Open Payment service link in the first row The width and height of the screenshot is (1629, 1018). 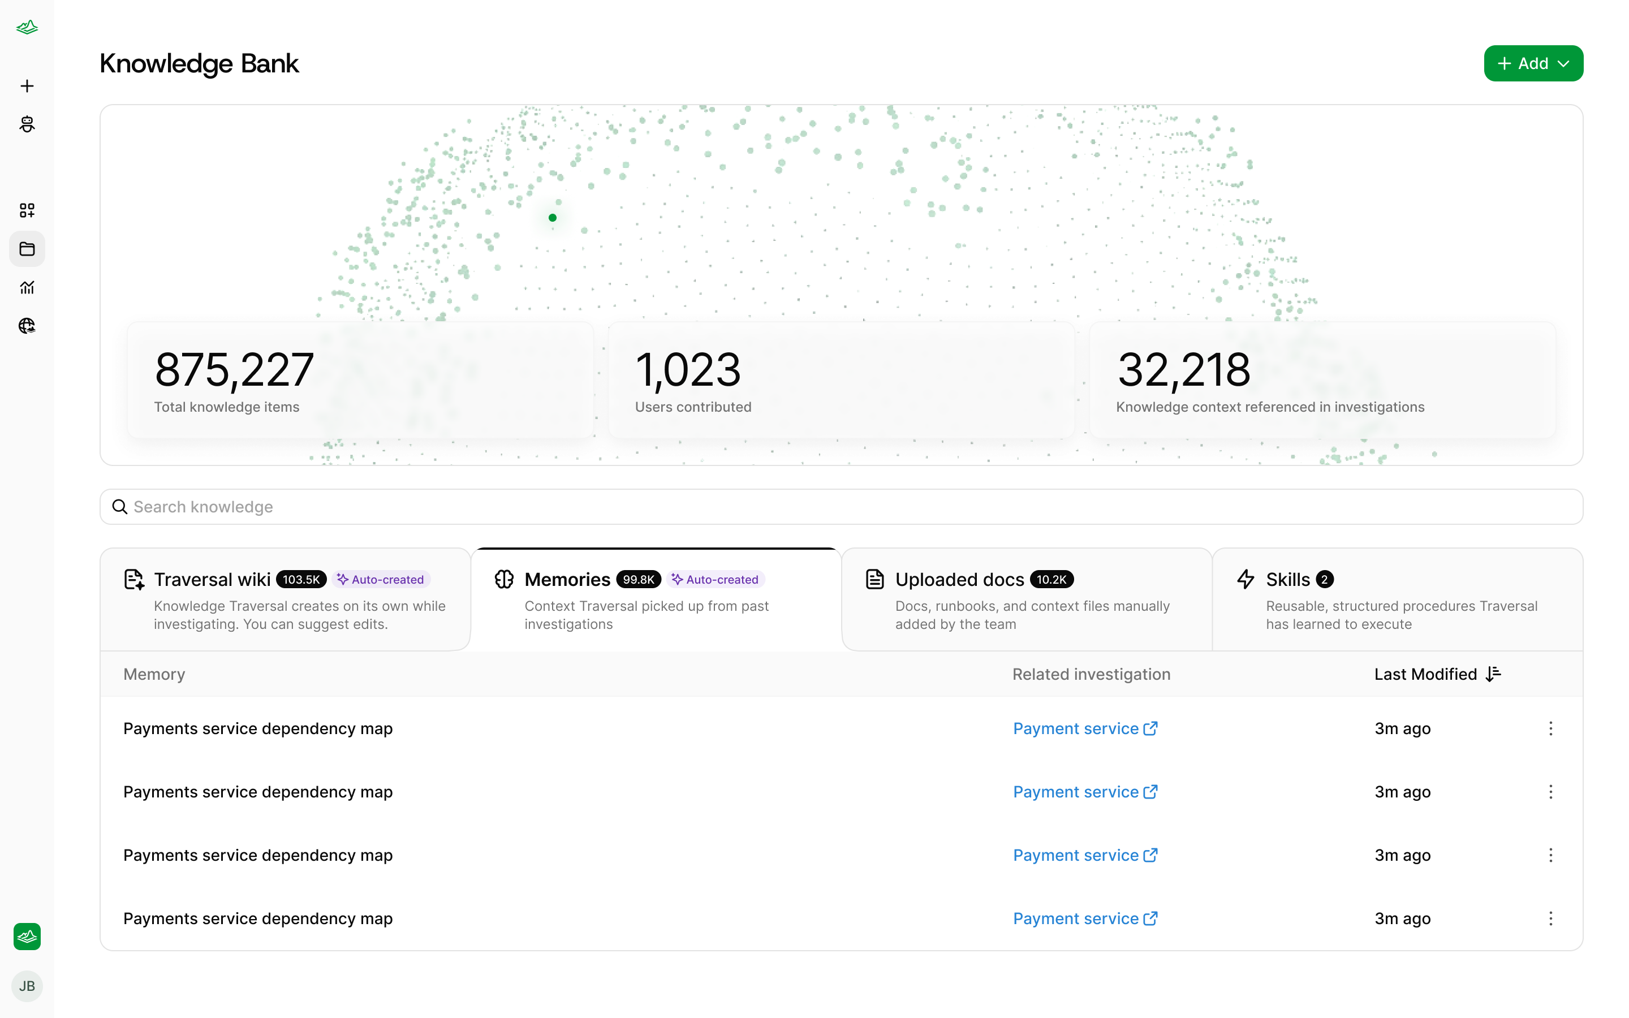pyautogui.click(x=1085, y=728)
